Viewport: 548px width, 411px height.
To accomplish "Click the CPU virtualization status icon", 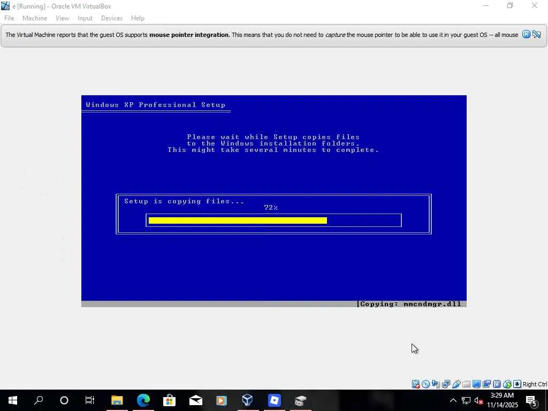I will click(497, 384).
